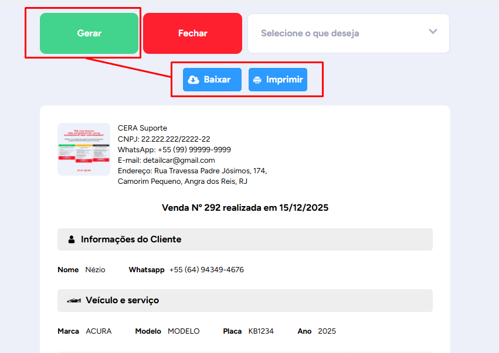Click the license plate value KB1234
Viewport: 499px width, 353px height.
pos(261,331)
